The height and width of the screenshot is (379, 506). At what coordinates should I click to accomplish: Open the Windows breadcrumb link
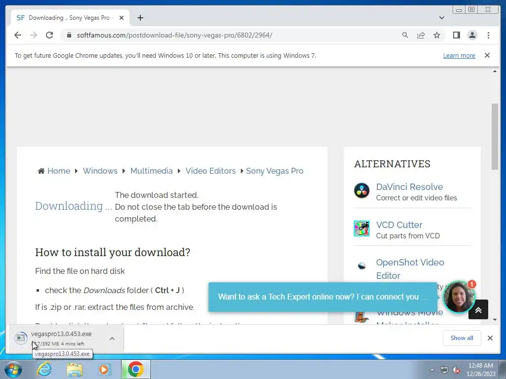[100, 171]
